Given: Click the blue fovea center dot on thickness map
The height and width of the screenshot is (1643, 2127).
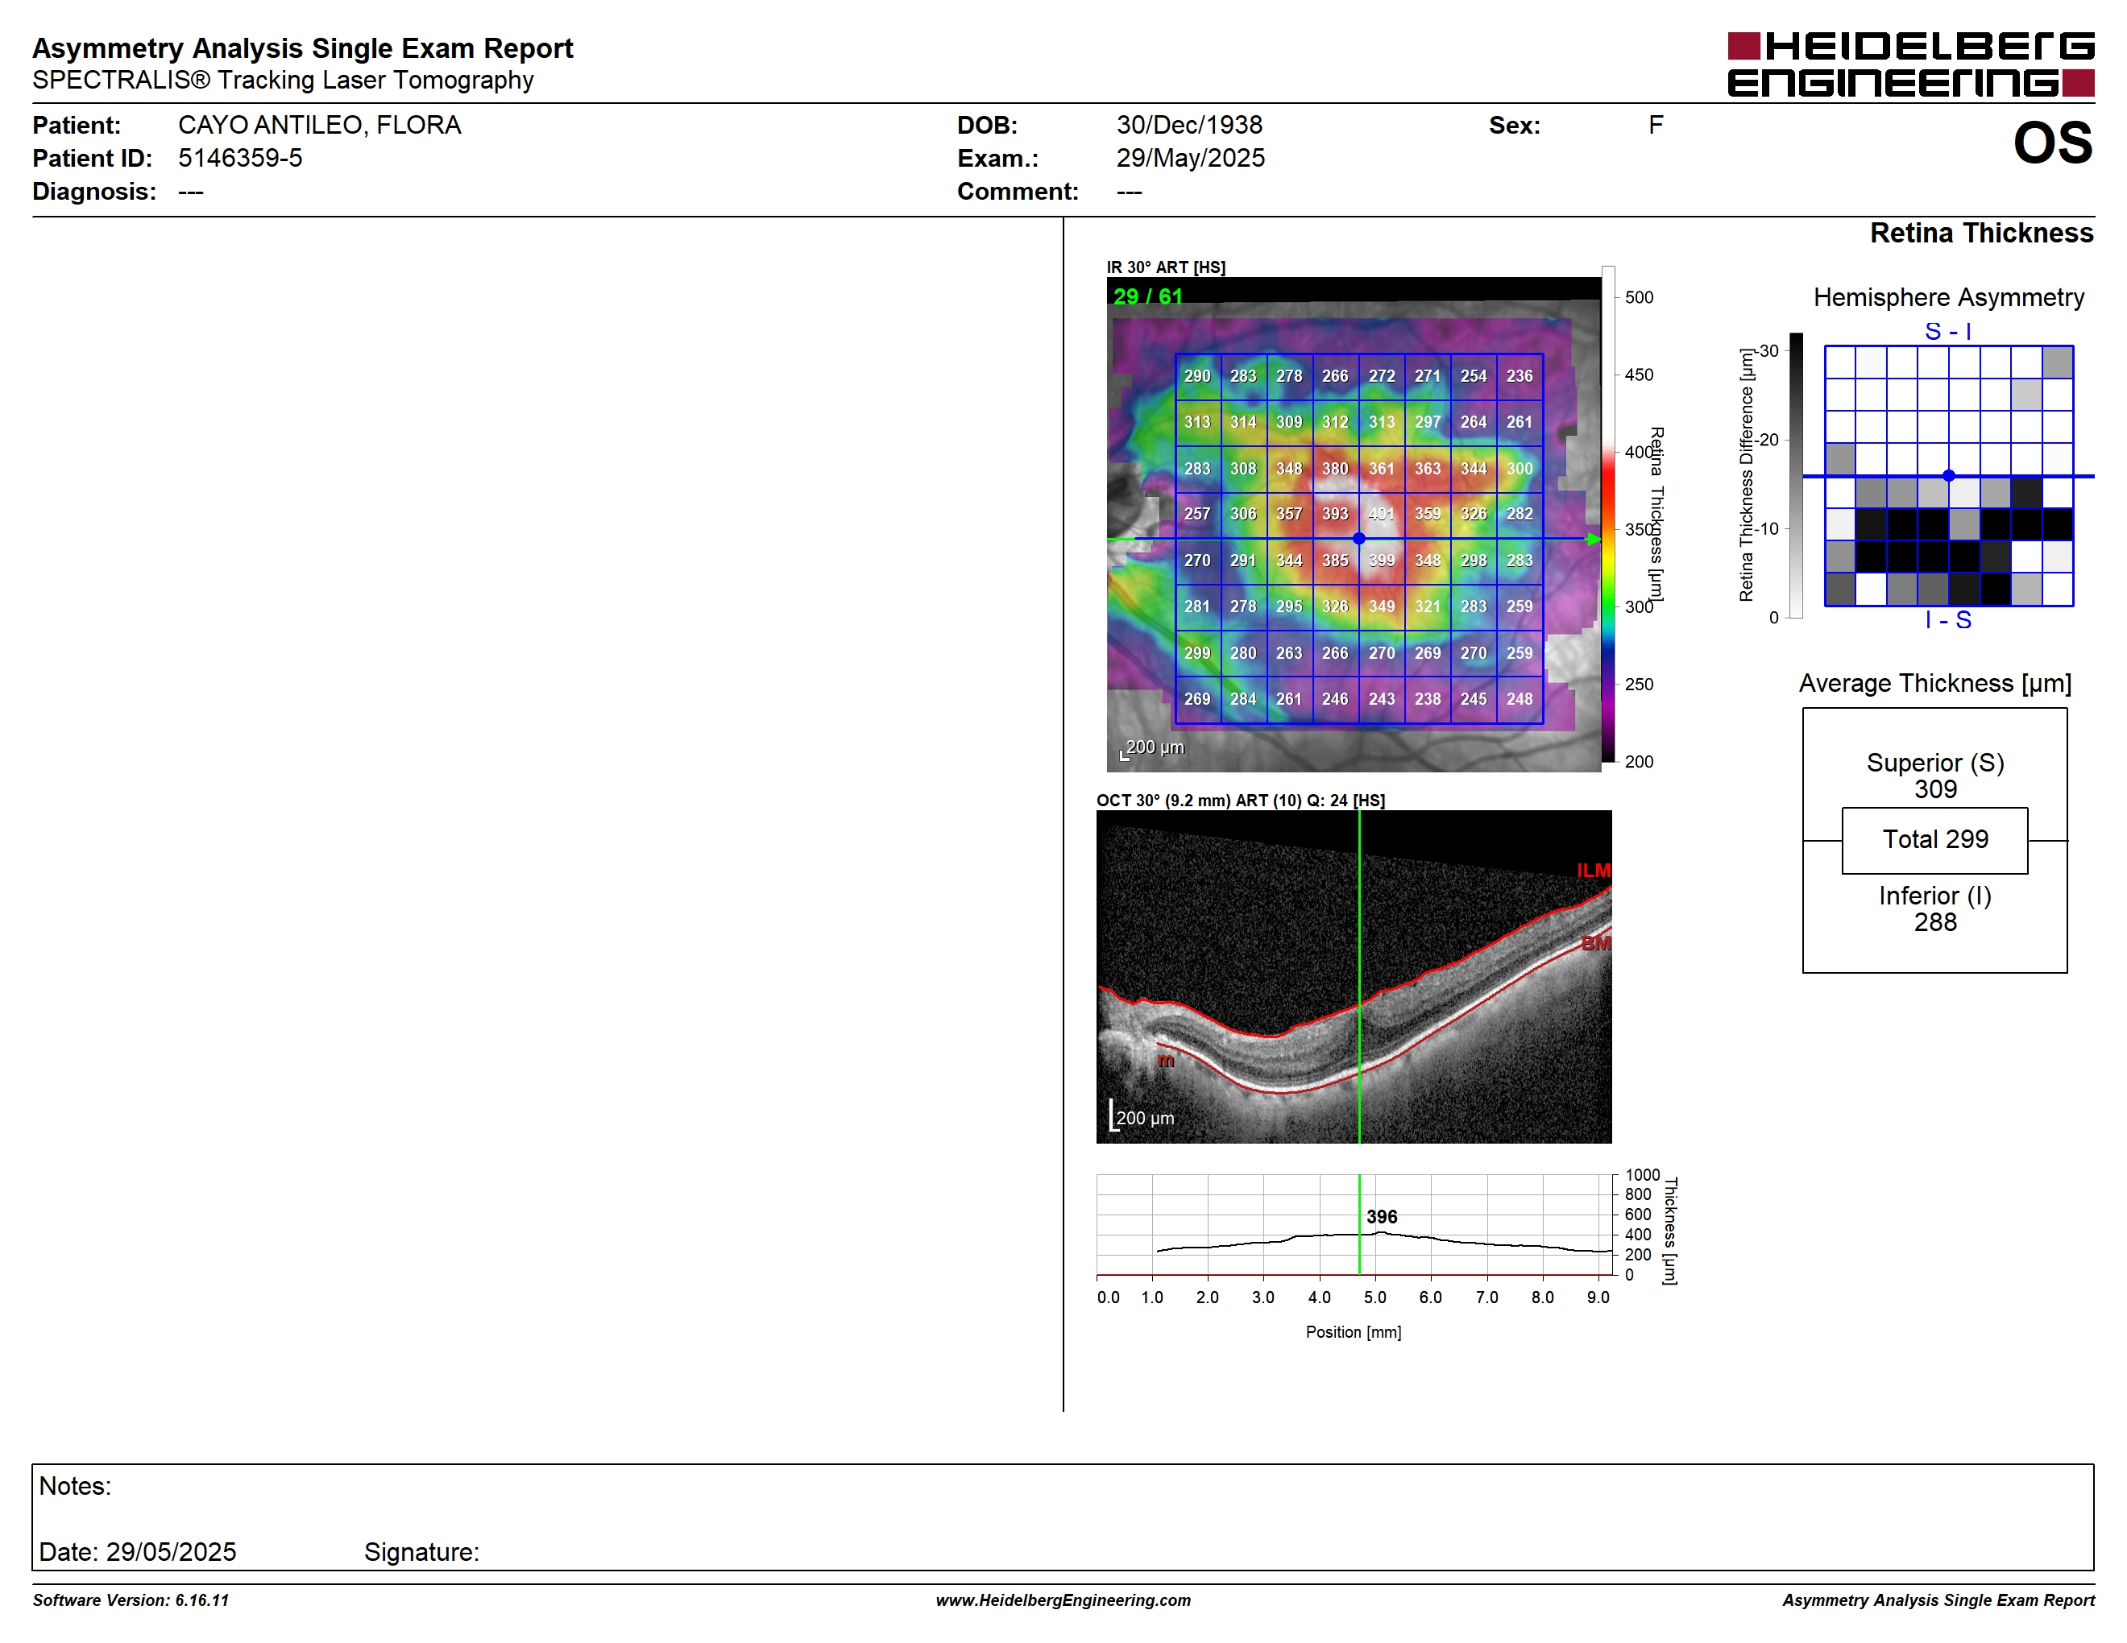Looking at the screenshot, I should click(1358, 538).
